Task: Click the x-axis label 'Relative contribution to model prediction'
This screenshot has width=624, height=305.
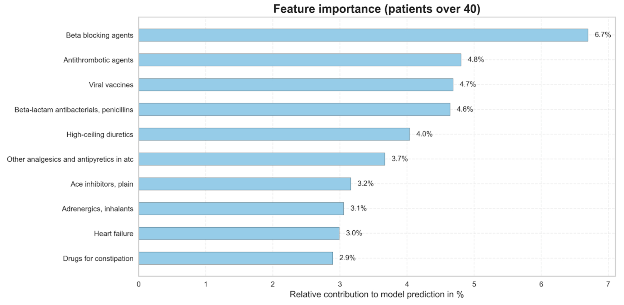Action: (376, 295)
